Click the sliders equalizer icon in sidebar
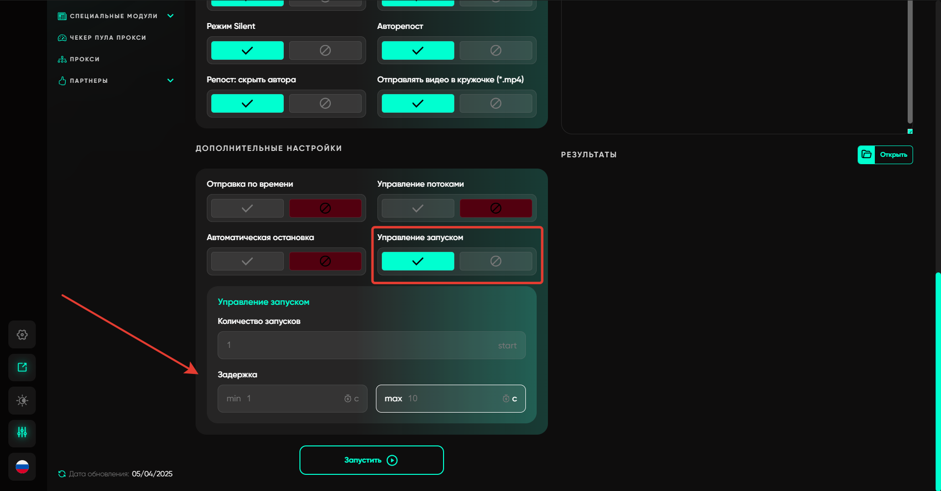941x491 pixels. pyautogui.click(x=22, y=433)
